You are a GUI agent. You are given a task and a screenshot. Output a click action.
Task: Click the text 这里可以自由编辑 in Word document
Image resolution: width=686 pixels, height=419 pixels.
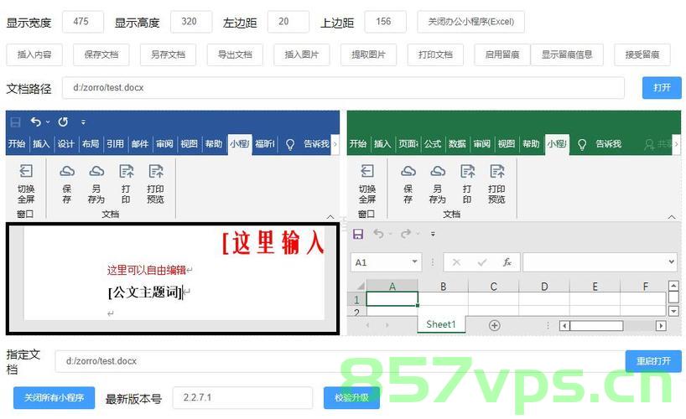[147, 270]
